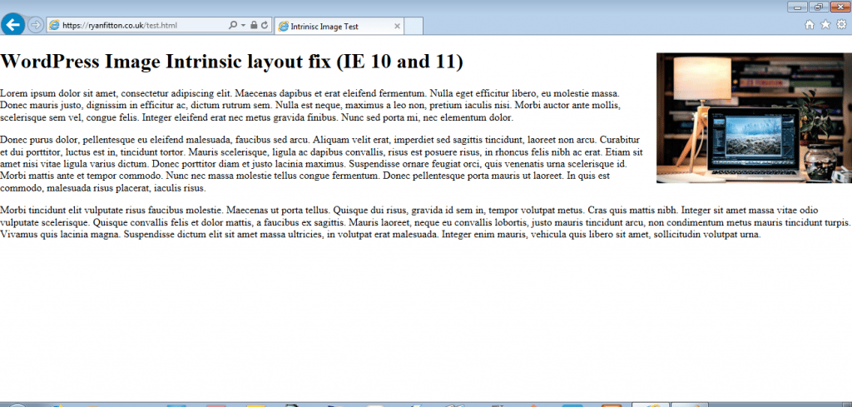
Task: Restore down the browser window
Action: [x=817, y=7]
